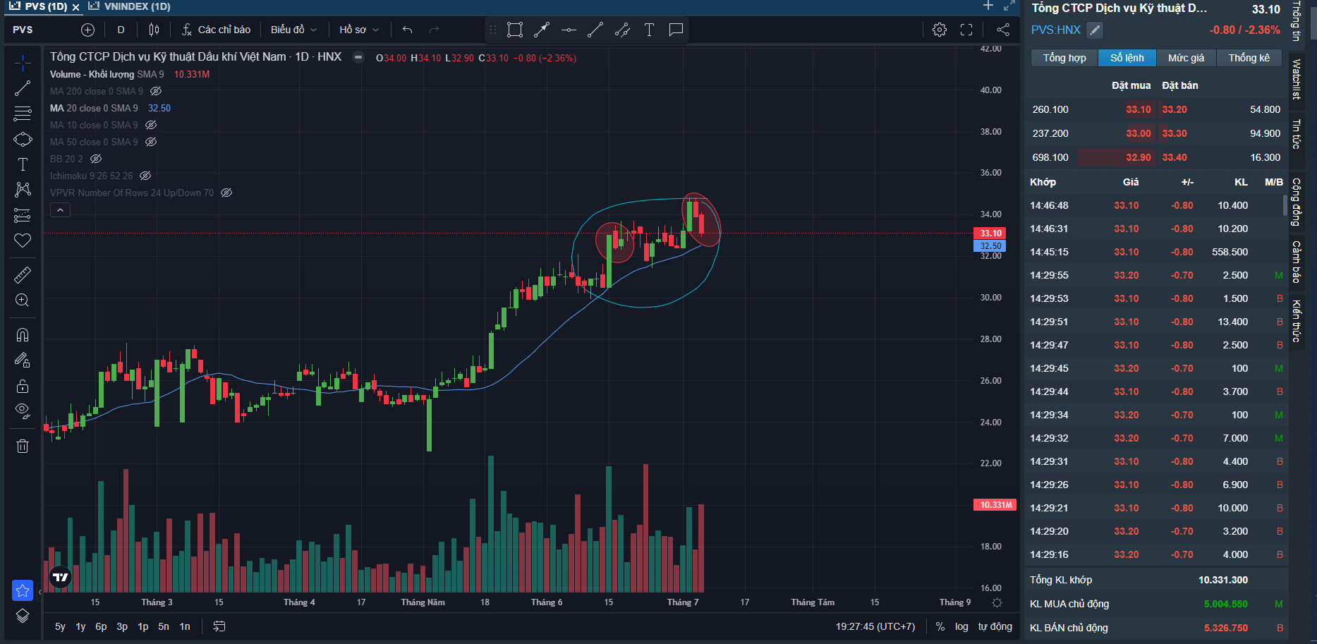Close the PVS (1D) chart tab

[76, 7]
